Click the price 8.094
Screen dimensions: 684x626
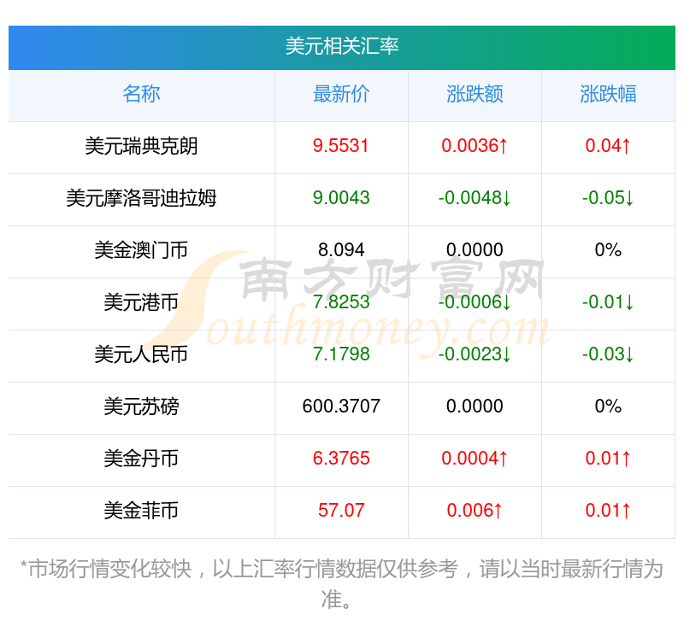(341, 250)
